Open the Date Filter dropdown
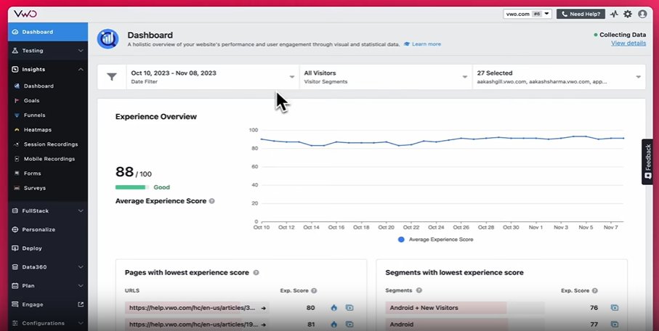659x331 pixels. 213,77
